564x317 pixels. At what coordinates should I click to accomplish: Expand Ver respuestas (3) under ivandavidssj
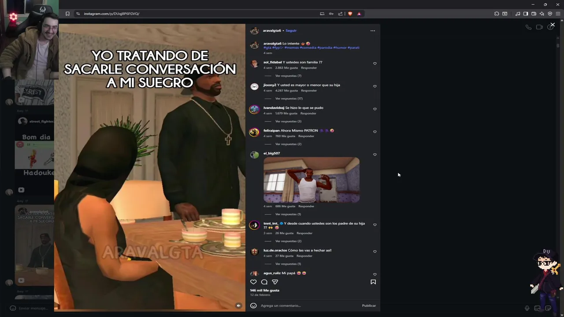(288, 122)
